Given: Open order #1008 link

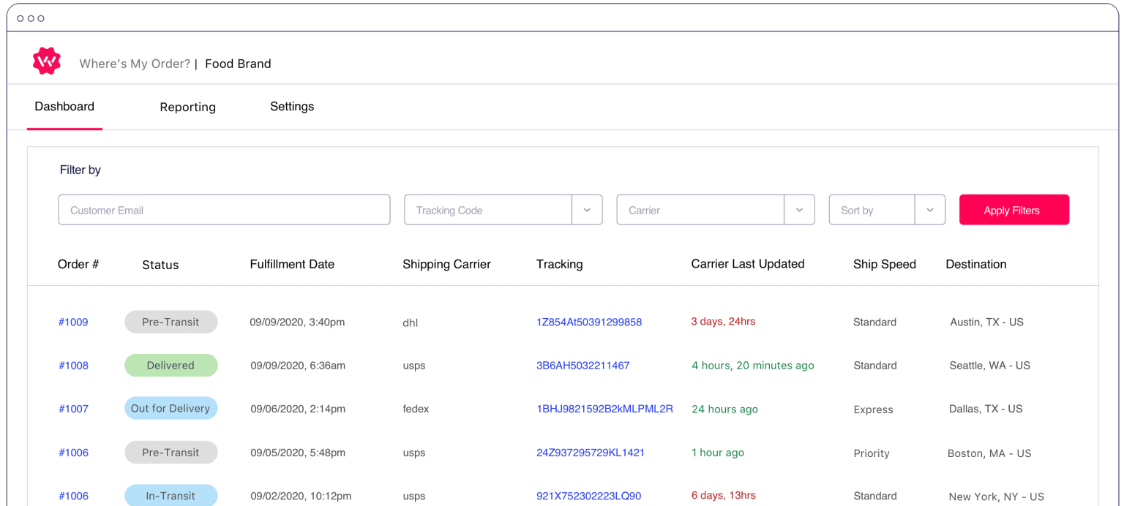Looking at the screenshot, I should [73, 366].
